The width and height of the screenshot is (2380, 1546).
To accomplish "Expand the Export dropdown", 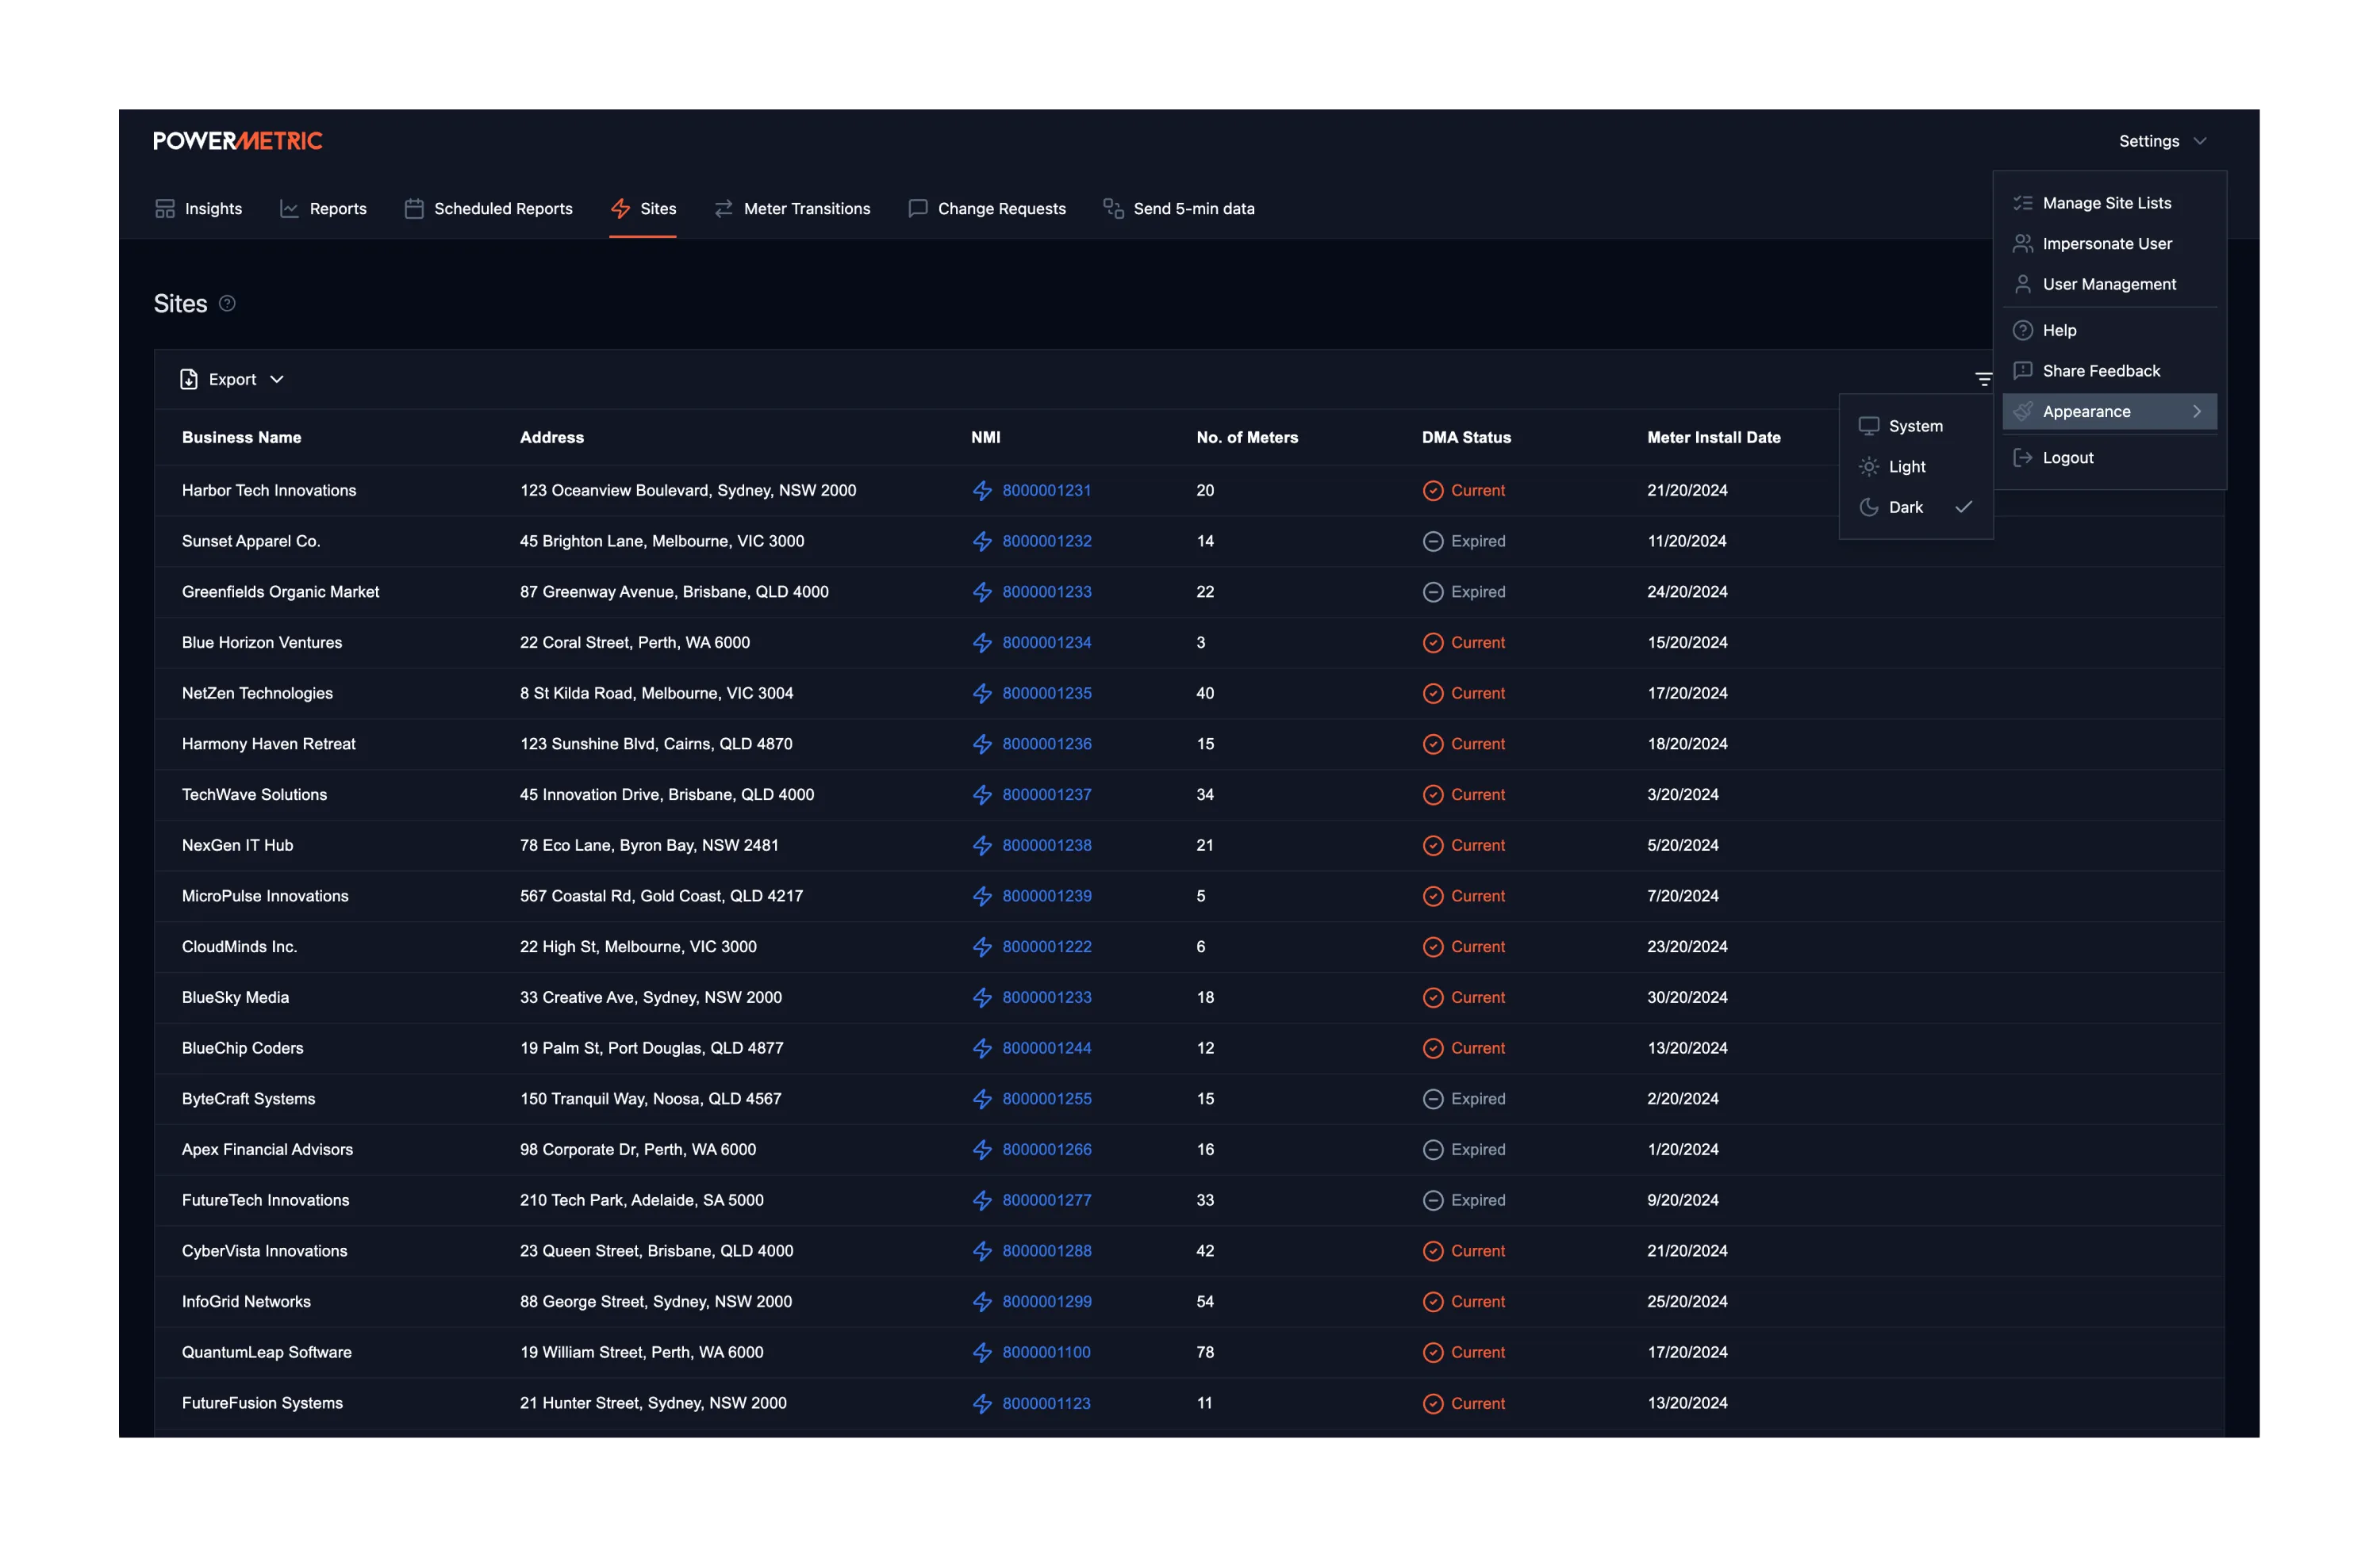I will click(x=277, y=380).
